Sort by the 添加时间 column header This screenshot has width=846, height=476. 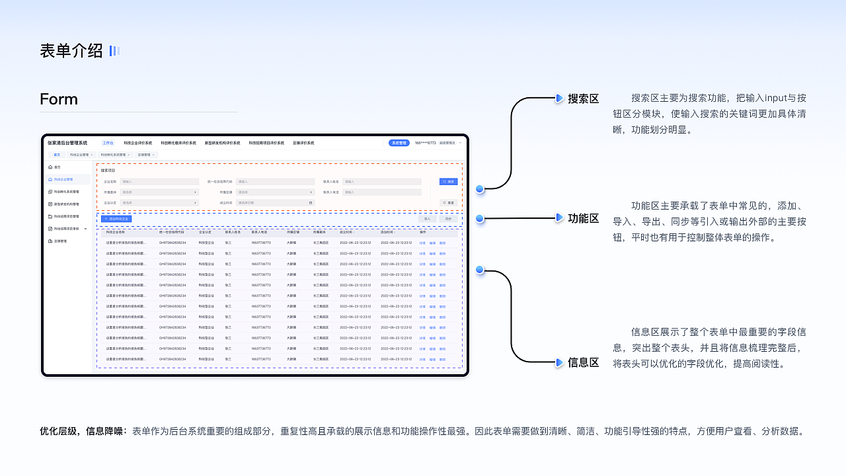[x=388, y=232]
